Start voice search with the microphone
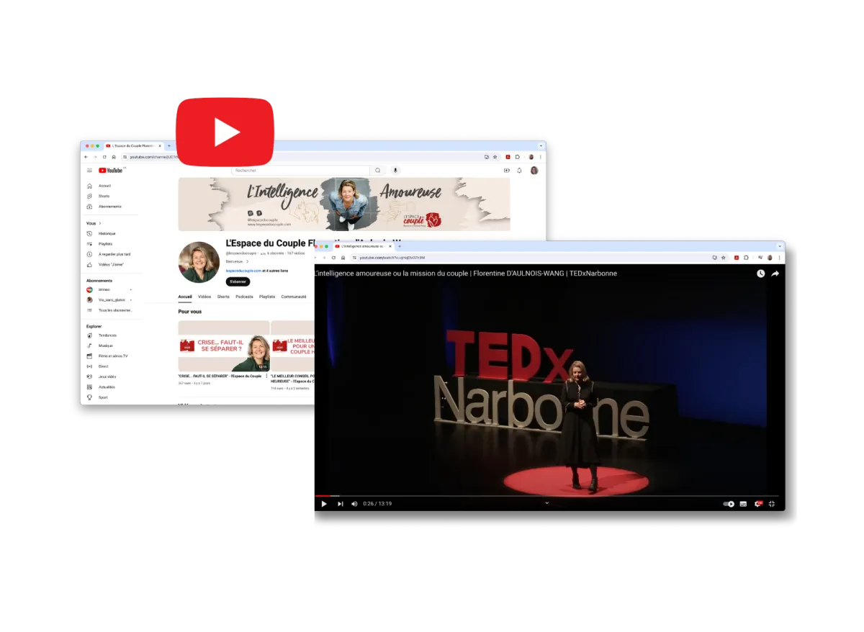The image size is (864, 632). click(x=395, y=171)
